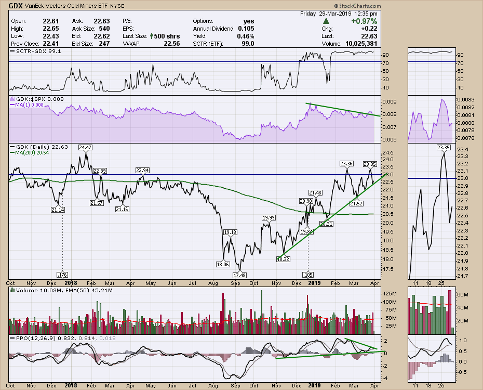Click the 22.94 price label
This screenshot has width=483, height=390.
[142, 170]
